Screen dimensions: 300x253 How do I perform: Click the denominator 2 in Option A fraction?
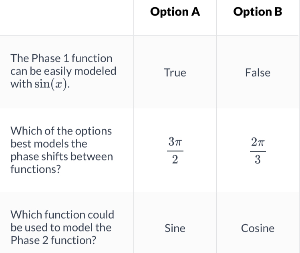pyautogui.click(x=175, y=160)
